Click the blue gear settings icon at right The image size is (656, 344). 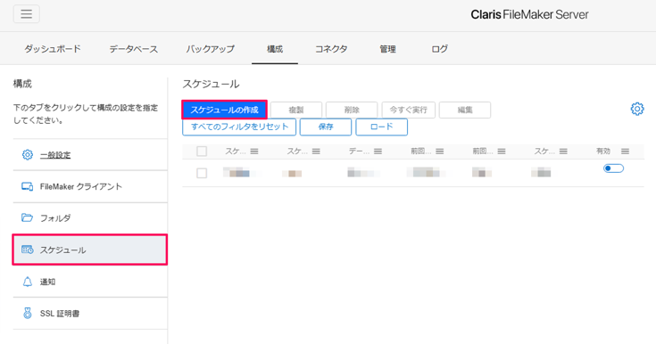[x=637, y=109]
